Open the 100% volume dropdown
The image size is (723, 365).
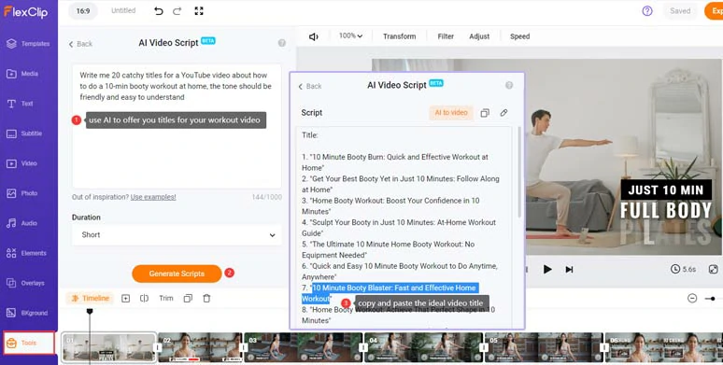click(351, 36)
